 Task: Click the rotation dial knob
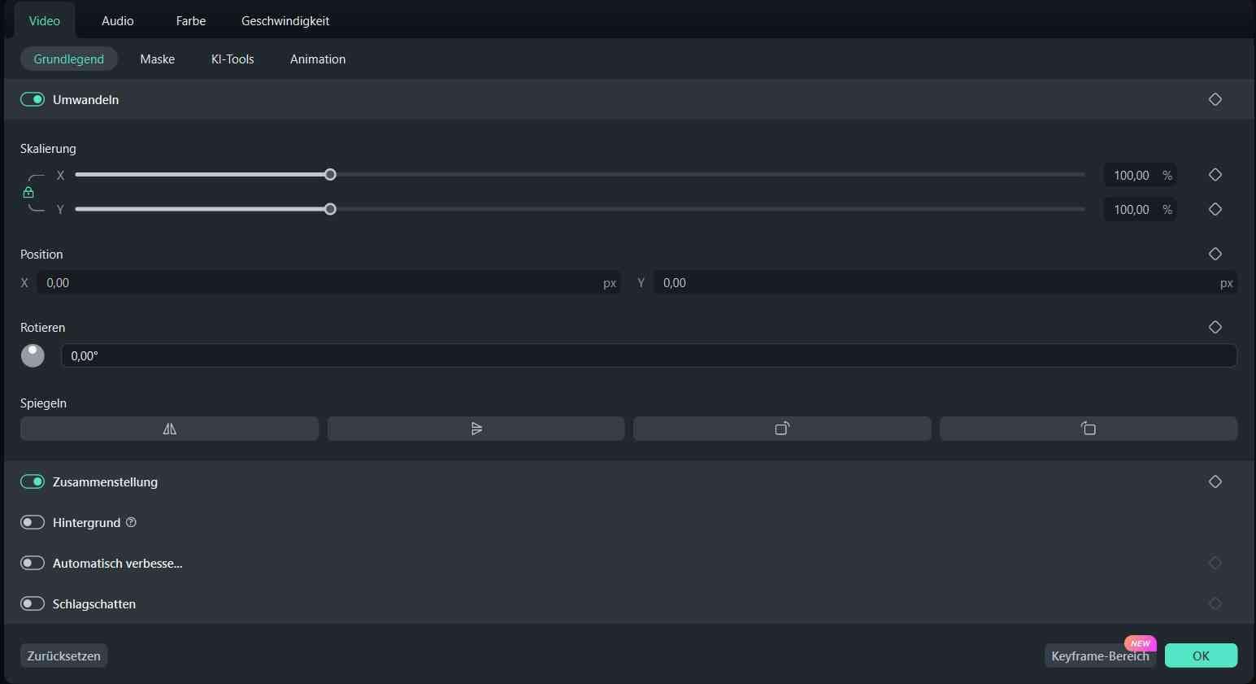(33, 355)
